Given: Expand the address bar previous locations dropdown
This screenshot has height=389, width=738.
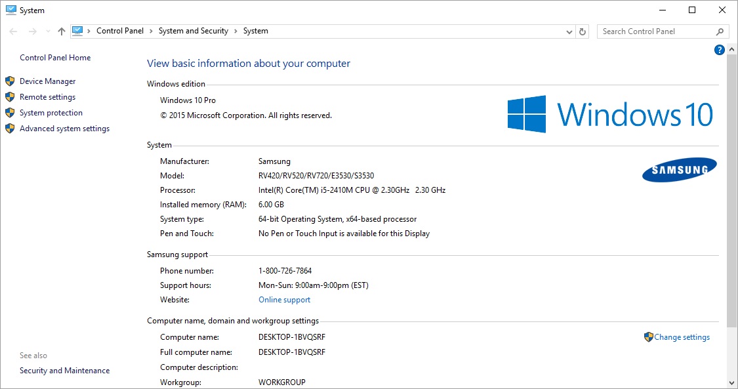Looking at the screenshot, I should pyautogui.click(x=569, y=31).
